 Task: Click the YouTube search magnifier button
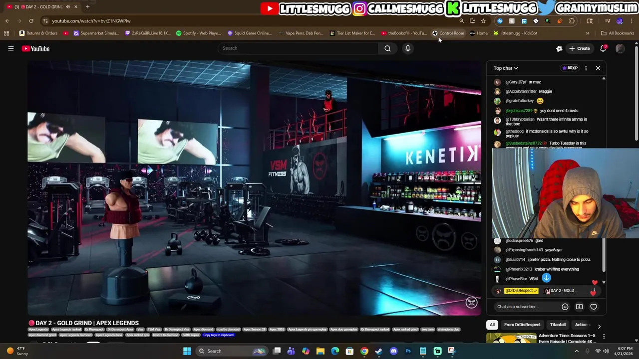[x=387, y=48]
